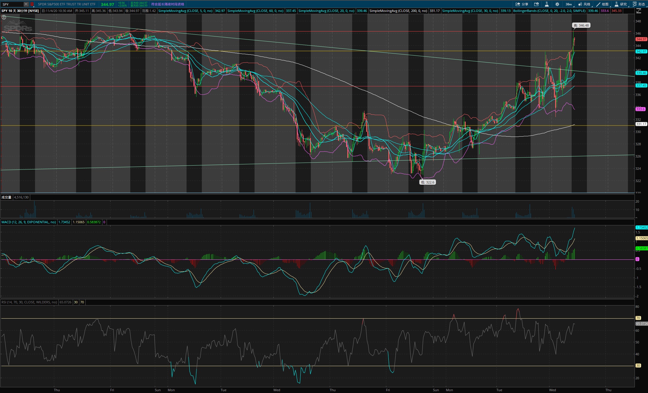The width and height of the screenshot is (648, 393).
Task: Open chart settings gear icon
Action: pyautogui.click(x=557, y=4)
